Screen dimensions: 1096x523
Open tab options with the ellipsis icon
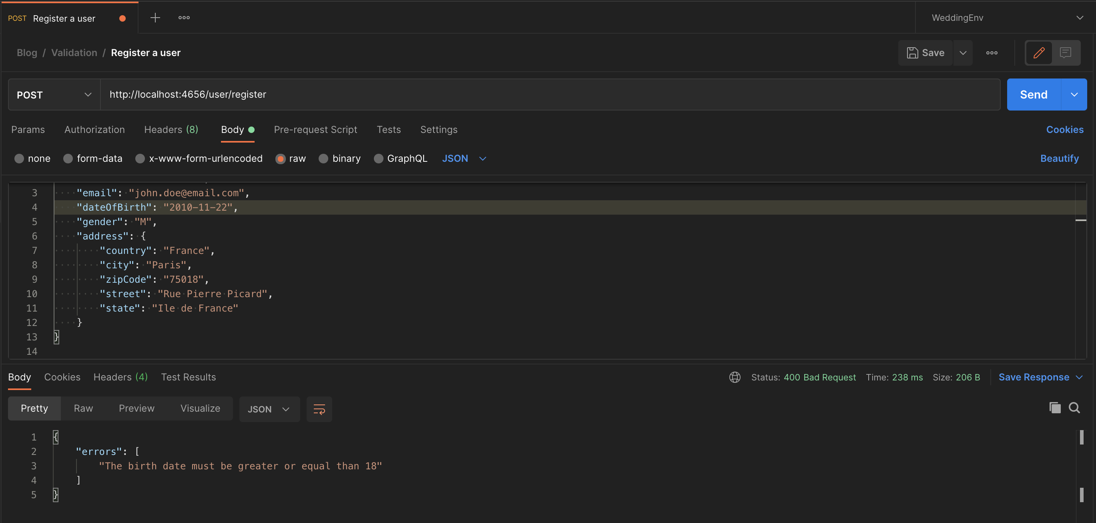point(184,18)
